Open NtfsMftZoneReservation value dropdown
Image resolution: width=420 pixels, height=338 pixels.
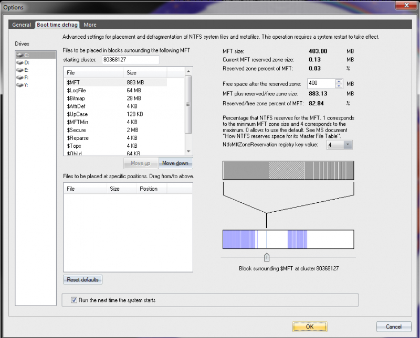(348, 145)
